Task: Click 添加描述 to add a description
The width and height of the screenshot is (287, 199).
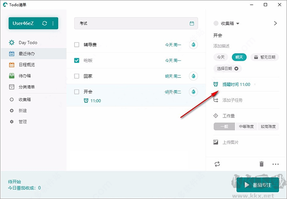Action: pyautogui.click(x=221, y=46)
